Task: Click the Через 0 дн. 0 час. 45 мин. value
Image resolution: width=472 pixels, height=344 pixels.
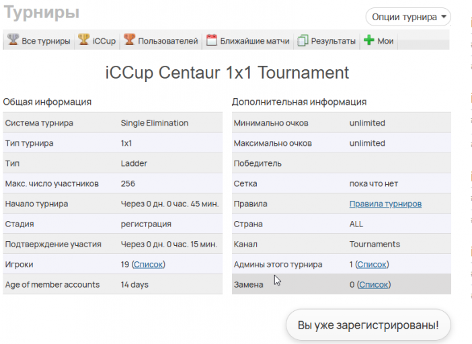Action: point(170,204)
